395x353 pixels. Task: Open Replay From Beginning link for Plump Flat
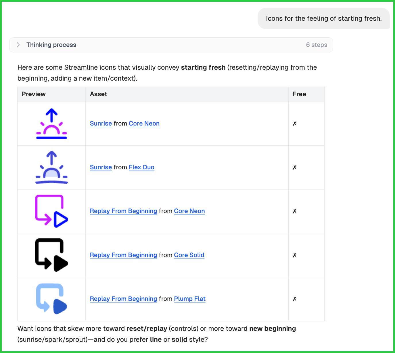(x=124, y=299)
